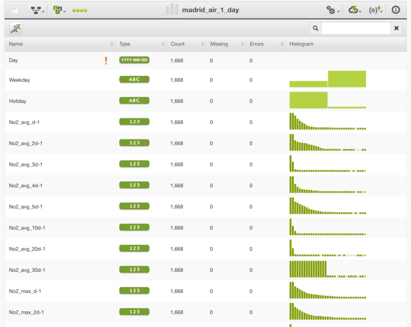The width and height of the screenshot is (411, 327).
Task: Click the scatterplot dynamic chart icon
Action: 16,28
